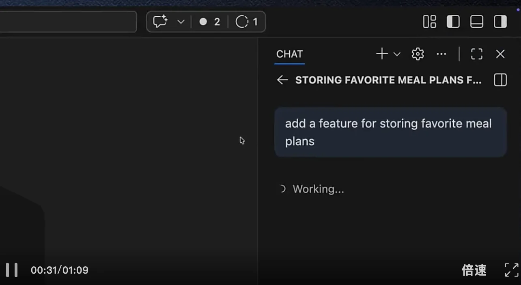Maximize the chat panel size
Screen dimensions: 521x285
click(477, 54)
